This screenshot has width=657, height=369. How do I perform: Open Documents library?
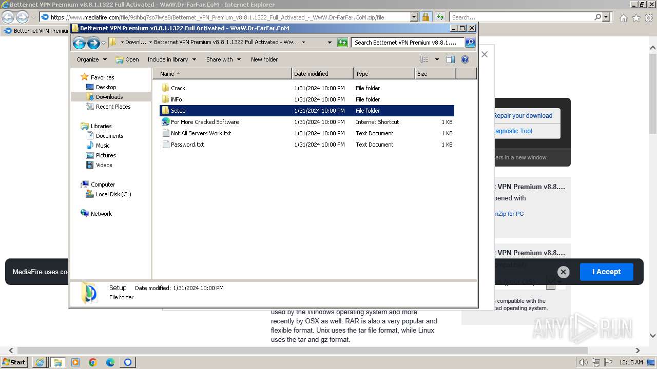click(x=109, y=136)
